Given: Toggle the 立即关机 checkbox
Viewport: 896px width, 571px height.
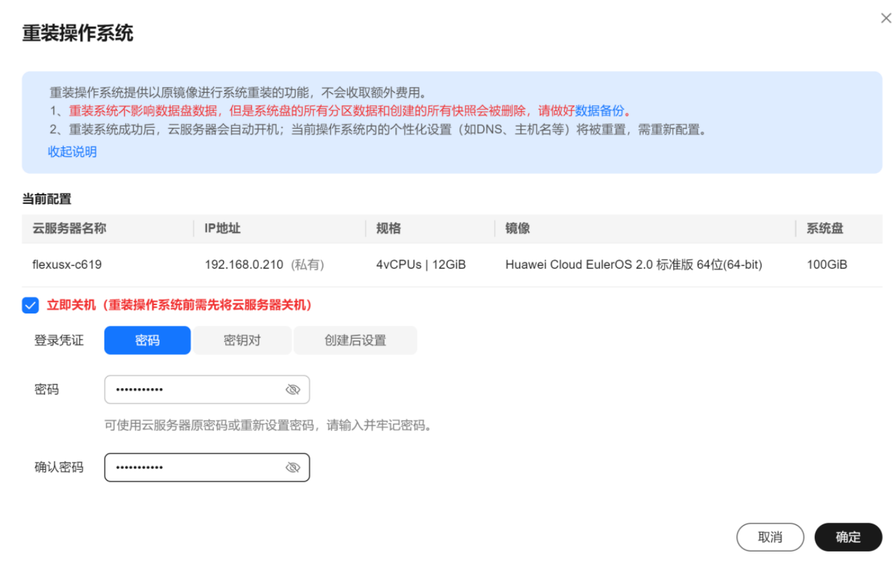Looking at the screenshot, I should tap(31, 305).
